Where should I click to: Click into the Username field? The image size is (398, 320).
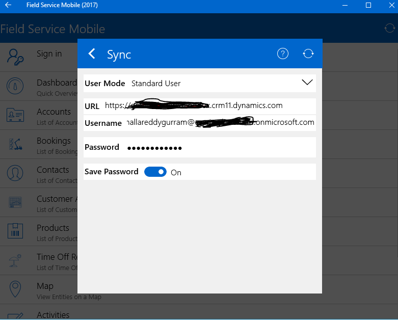199,123
